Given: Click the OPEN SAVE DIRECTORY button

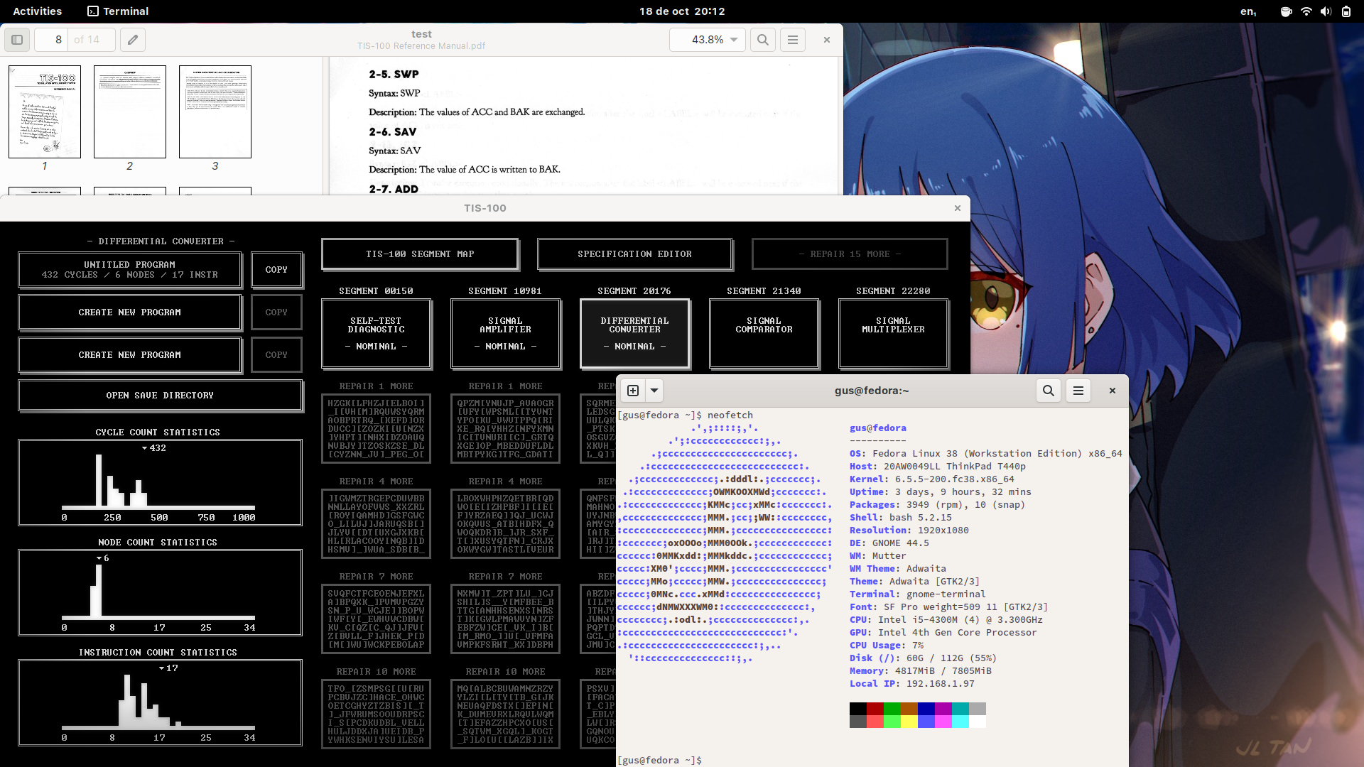Looking at the screenshot, I should (160, 396).
